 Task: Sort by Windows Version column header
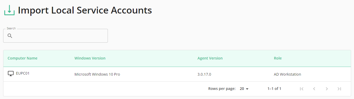pyautogui.click(x=90, y=58)
